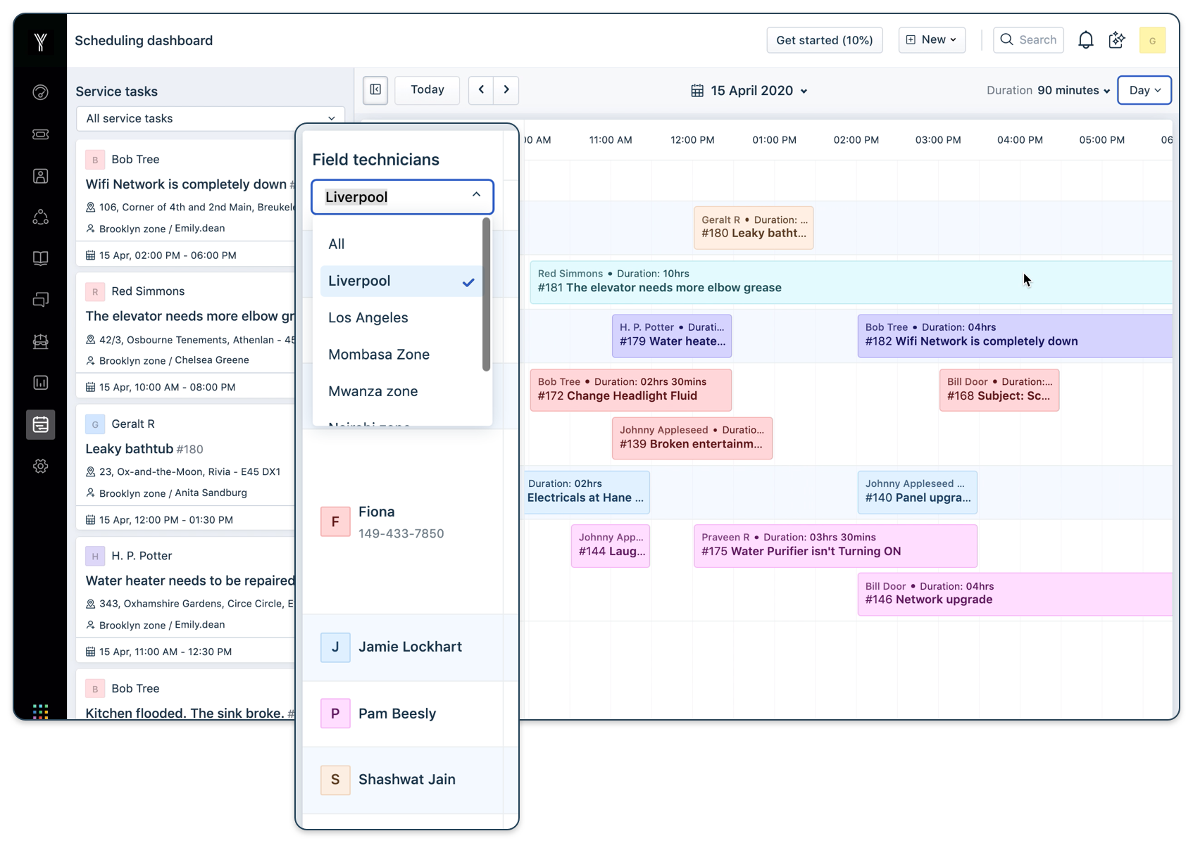Open the chat conversations icon
Image resolution: width=1193 pixels, height=843 pixels.
[40, 299]
